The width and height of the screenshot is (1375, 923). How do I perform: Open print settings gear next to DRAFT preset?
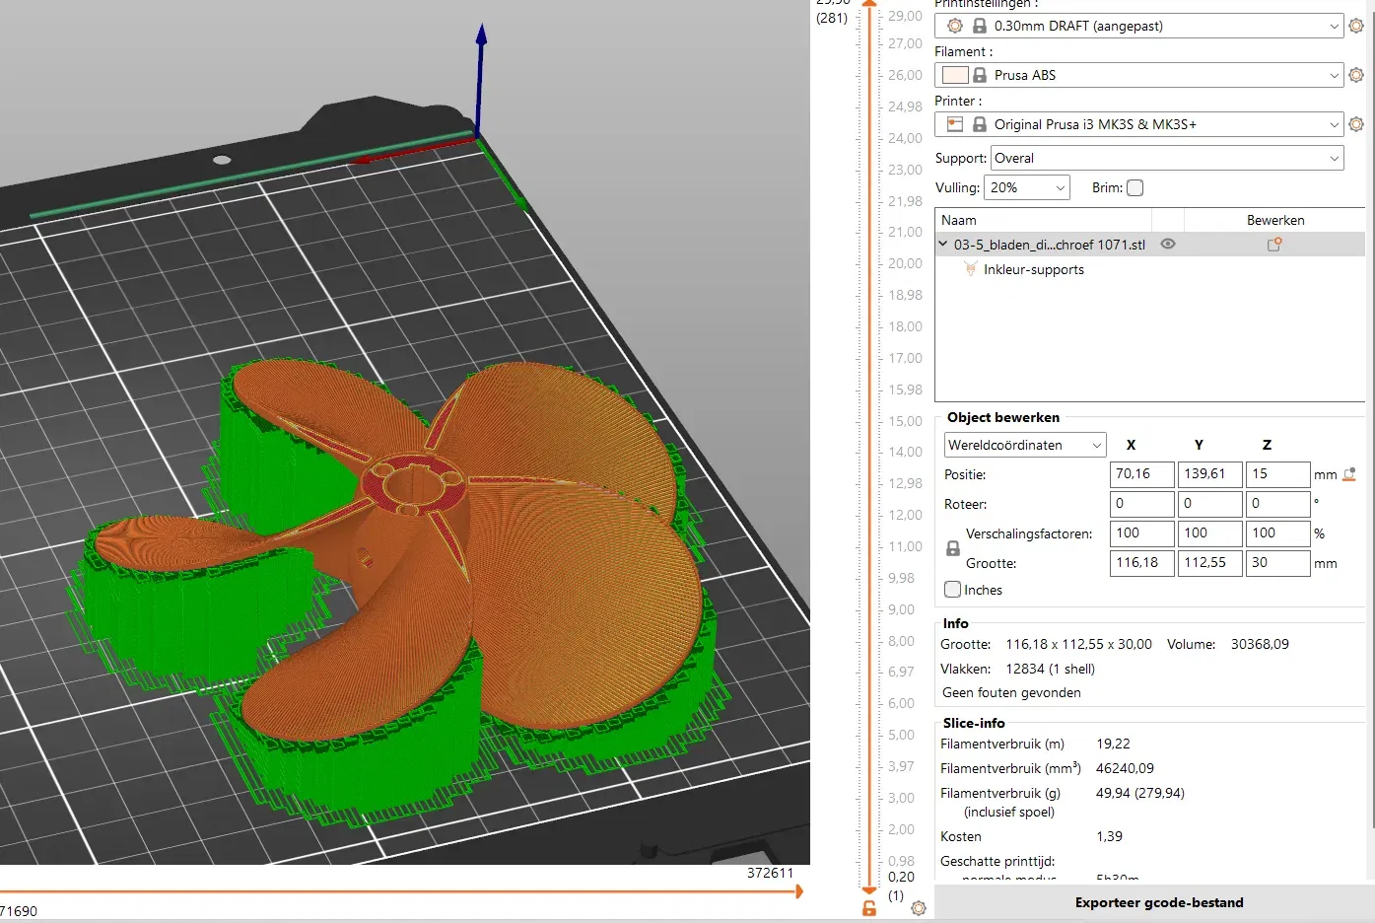pyautogui.click(x=1356, y=26)
